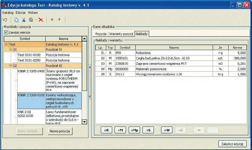Click the Jm column header
Viewport: 252px width, 150px height.
click(220, 48)
